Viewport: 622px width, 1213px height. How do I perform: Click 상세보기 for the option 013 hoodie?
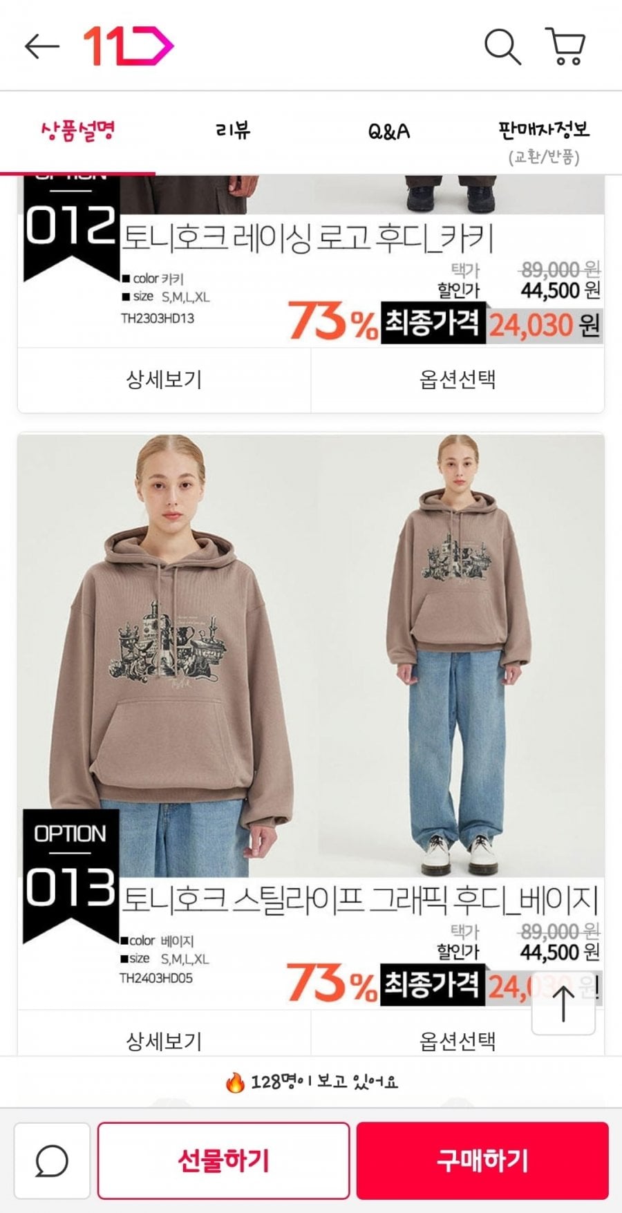164,1037
